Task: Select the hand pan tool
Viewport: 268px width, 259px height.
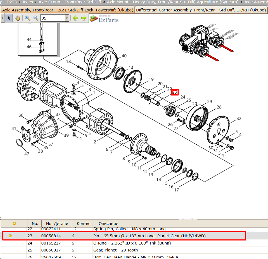Action: pos(17,18)
